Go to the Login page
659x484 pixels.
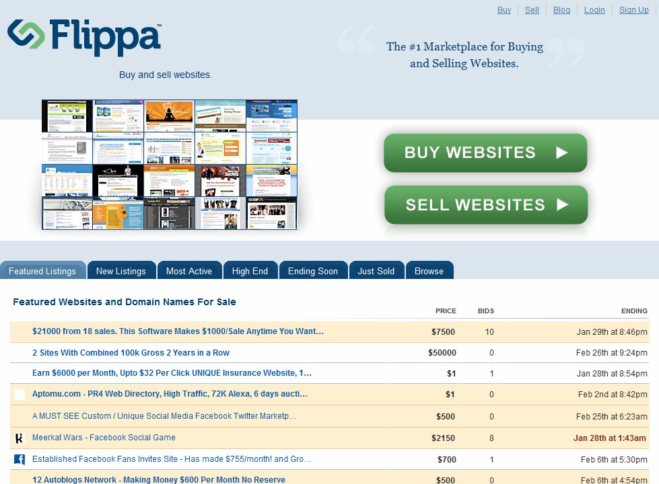click(x=594, y=9)
